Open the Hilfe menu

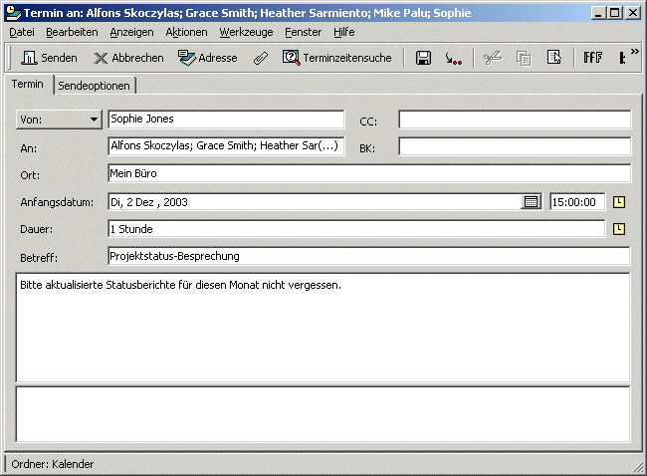click(343, 32)
